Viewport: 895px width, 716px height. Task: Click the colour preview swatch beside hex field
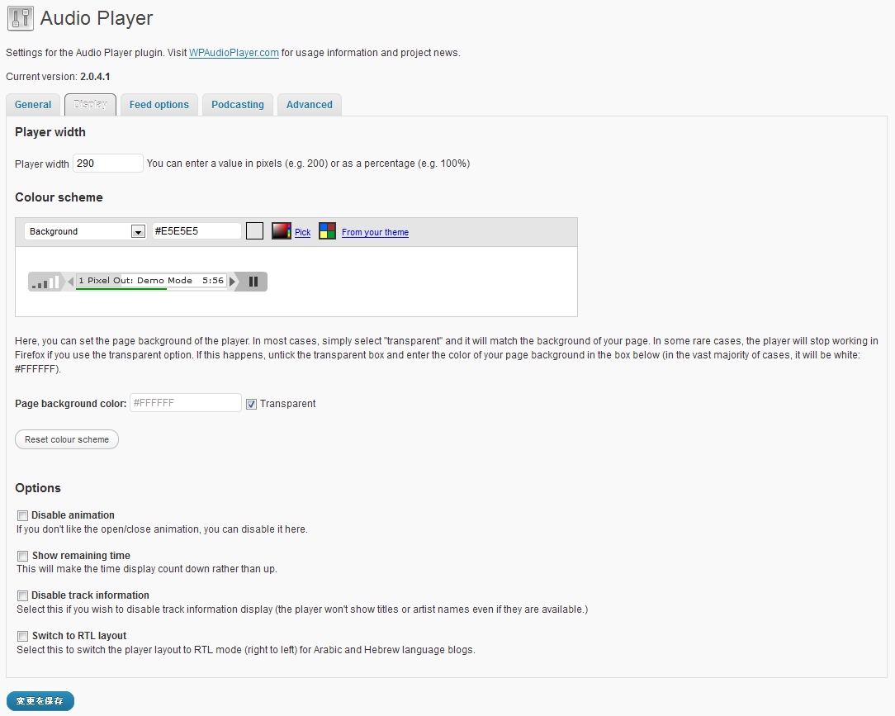254,230
